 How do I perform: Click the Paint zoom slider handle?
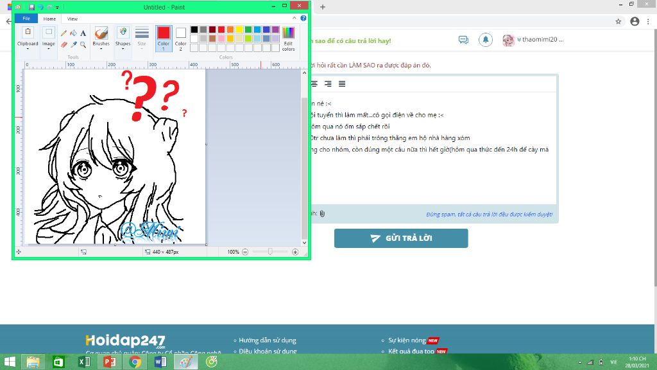270,252
